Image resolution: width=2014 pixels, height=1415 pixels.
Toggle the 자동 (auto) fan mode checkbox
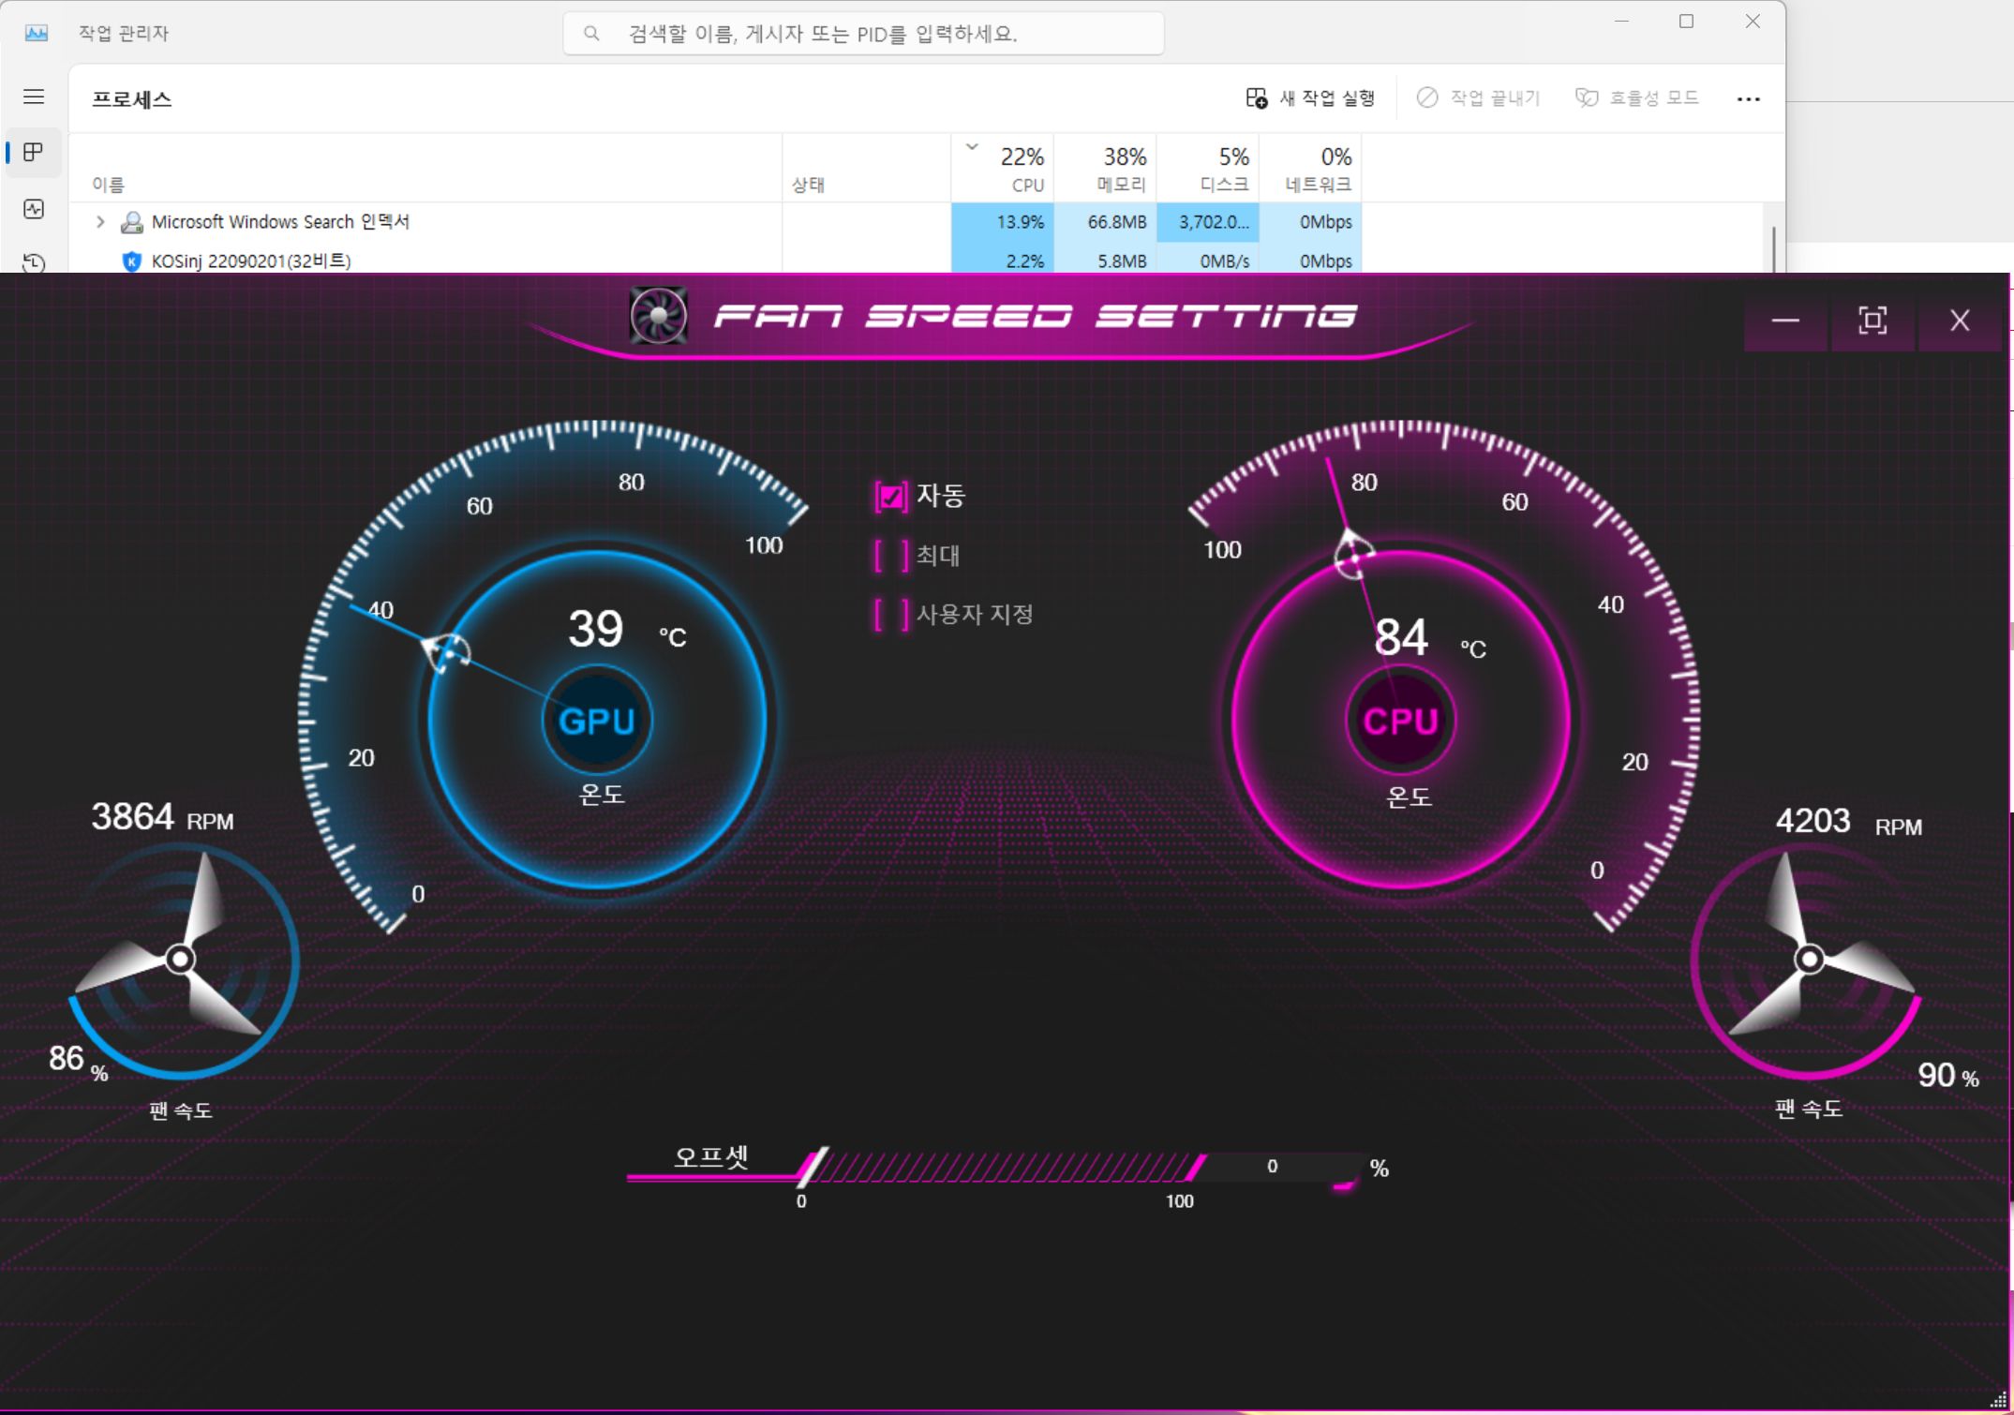[x=891, y=496]
